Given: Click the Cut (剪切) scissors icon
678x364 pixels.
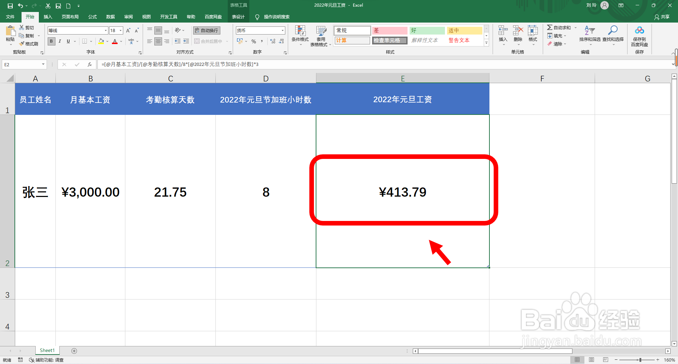Looking at the screenshot, I should (22, 27).
